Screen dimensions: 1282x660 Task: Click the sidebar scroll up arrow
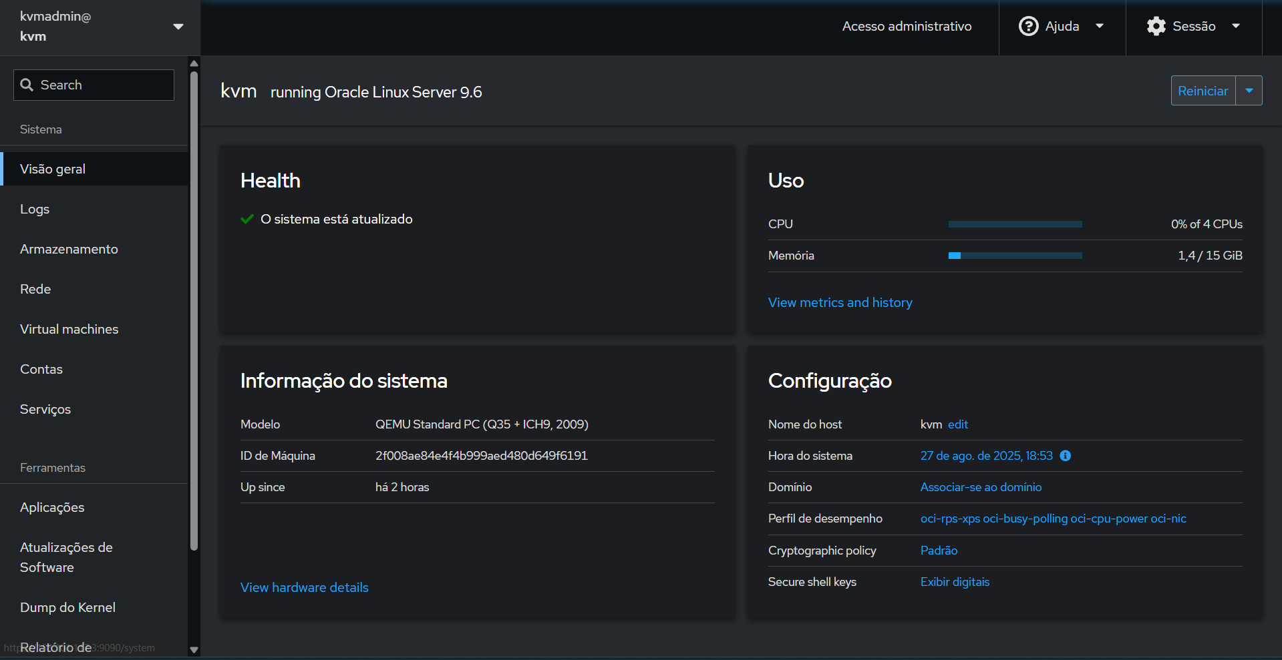tap(194, 63)
